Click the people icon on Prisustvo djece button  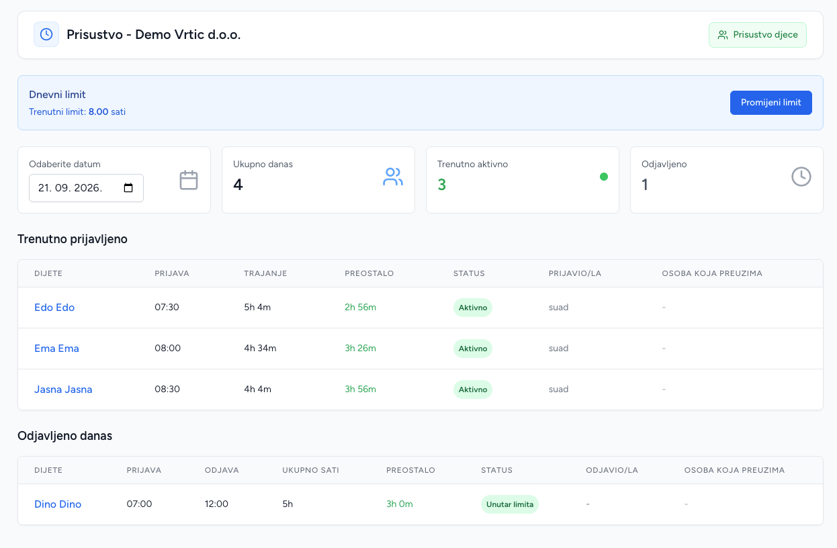pyautogui.click(x=723, y=35)
